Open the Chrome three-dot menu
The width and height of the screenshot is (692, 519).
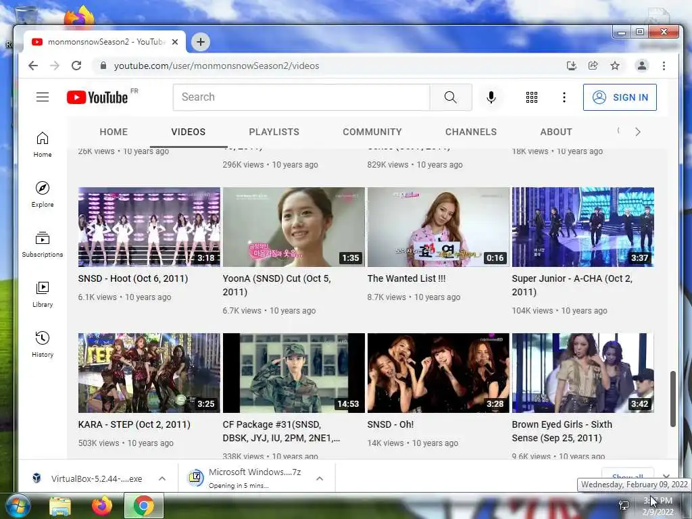pos(664,66)
